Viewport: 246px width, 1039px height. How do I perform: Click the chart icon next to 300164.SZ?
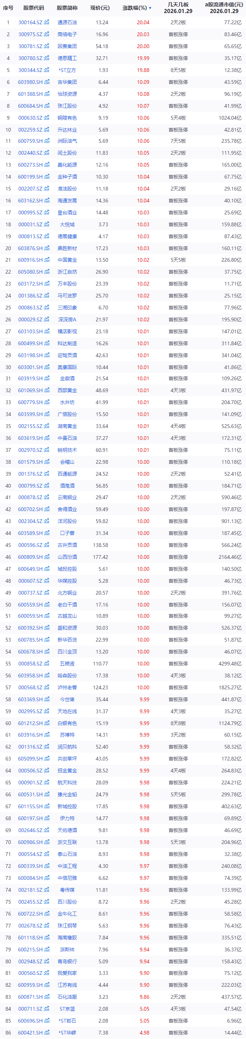pos(47,23)
